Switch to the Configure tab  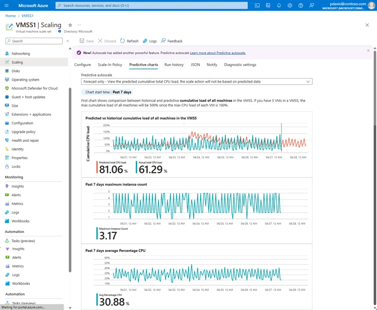coord(83,65)
